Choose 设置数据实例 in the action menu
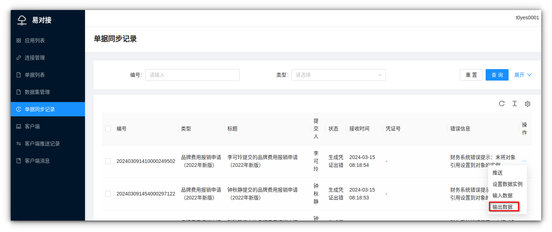The height and width of the screenshot is (232, 552). [507, 184]
